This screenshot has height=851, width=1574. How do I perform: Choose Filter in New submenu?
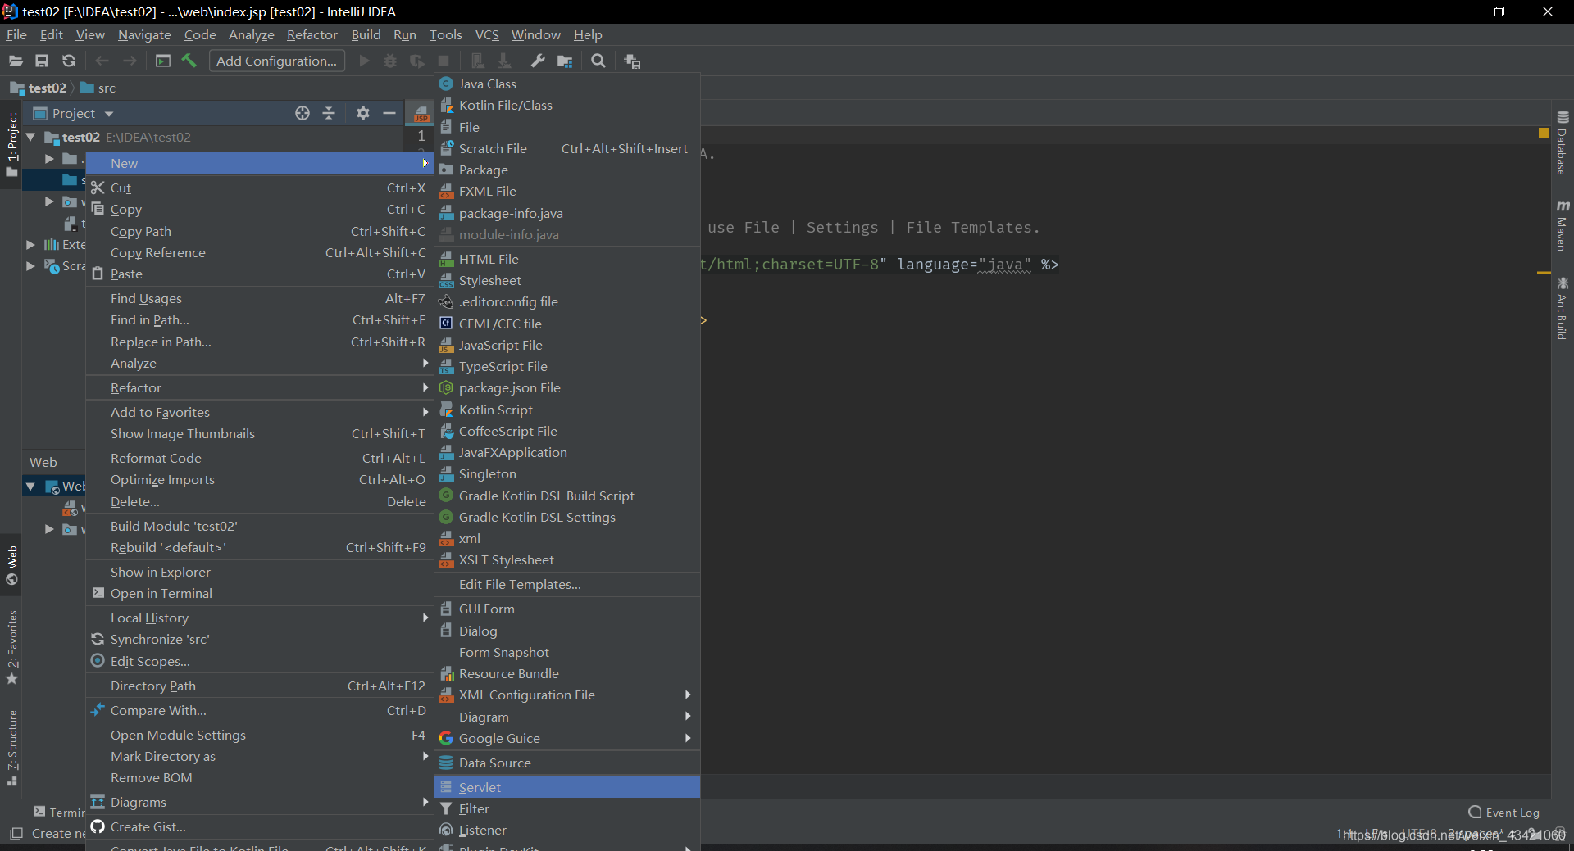(567, 808)
